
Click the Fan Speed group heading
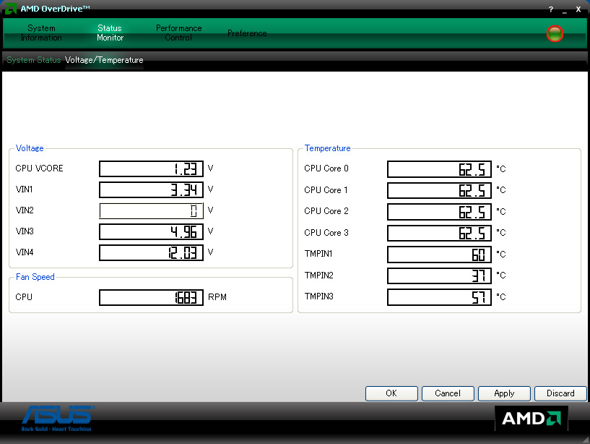click(35, 277)
